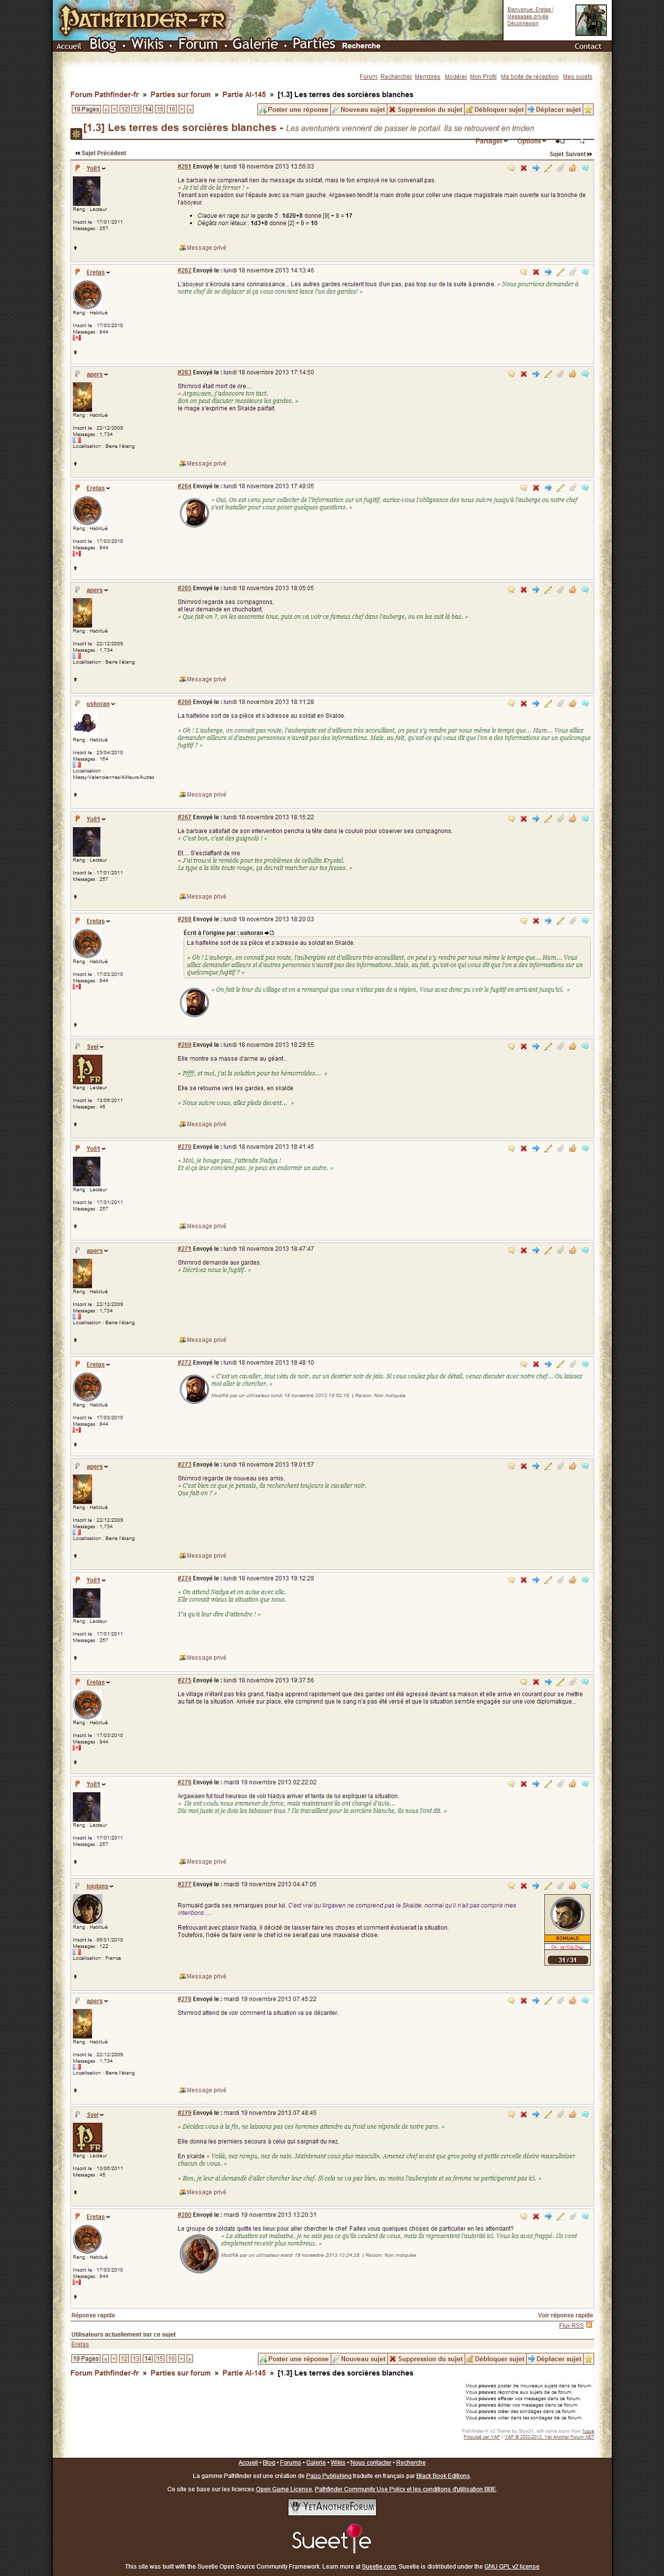The width and height of the screenshot is (664, 2576).
Task: Follow the Sujet Suivant link
Action: coord(570,154)
